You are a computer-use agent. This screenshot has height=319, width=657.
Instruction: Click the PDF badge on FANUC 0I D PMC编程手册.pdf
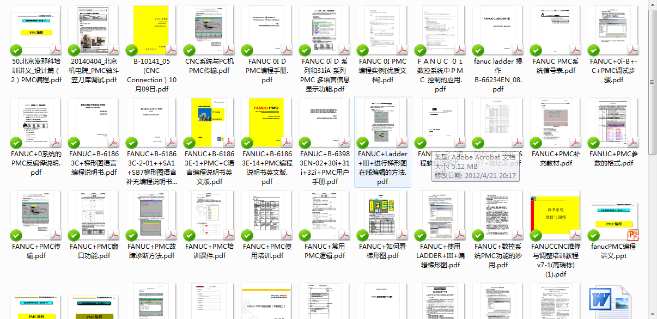click(287, 51)
